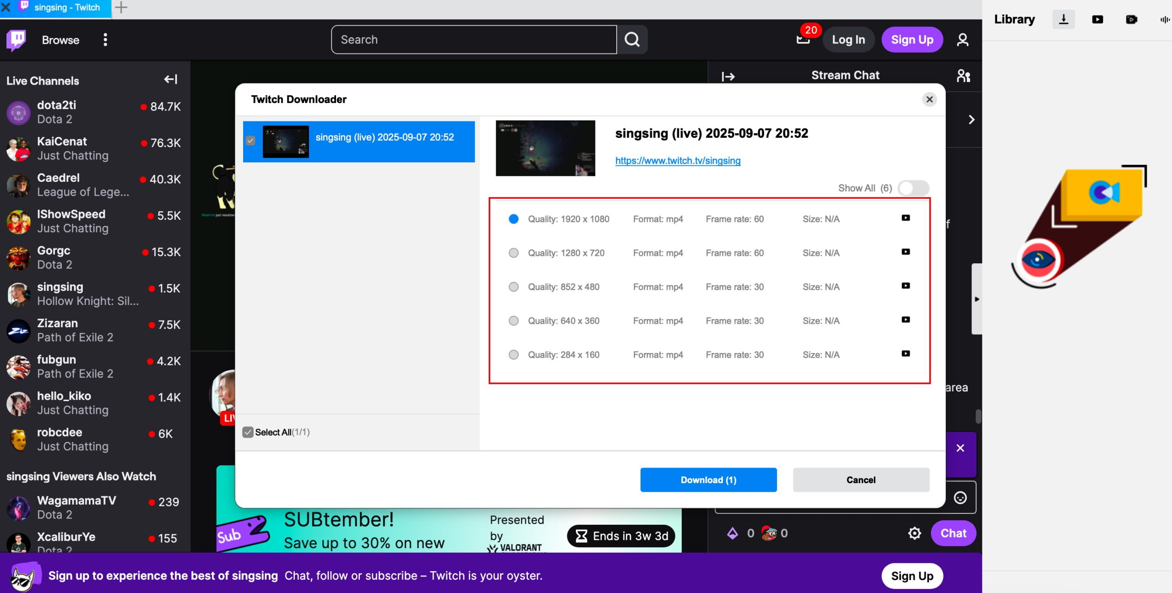Click the video icon for 1280 x 720 row

(x=906, y=252)
